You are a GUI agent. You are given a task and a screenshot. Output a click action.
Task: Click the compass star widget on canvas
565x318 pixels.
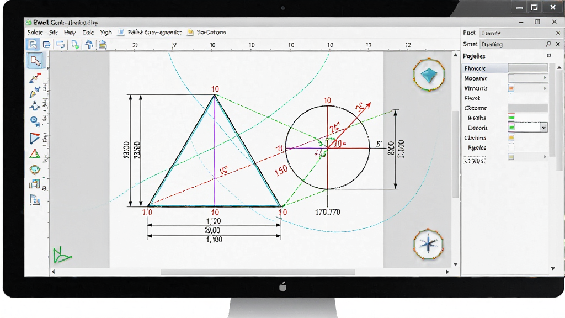tap(428, 244)
